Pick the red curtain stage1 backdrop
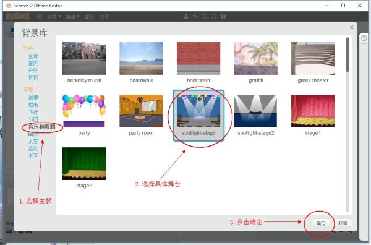The width and height of the screenshot is (371, 245). pos(313,111)
